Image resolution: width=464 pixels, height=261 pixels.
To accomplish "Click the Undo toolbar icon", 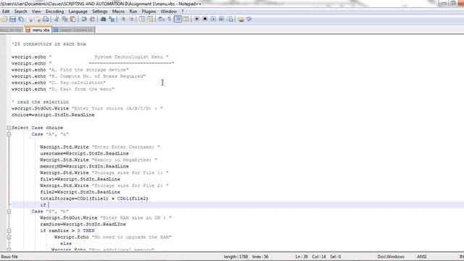I will [84, 20].
